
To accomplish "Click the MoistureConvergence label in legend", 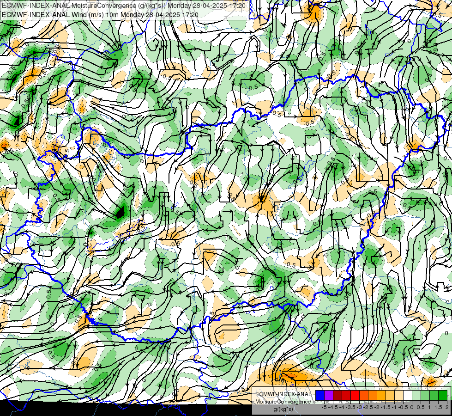I will [x=283, y=402].
